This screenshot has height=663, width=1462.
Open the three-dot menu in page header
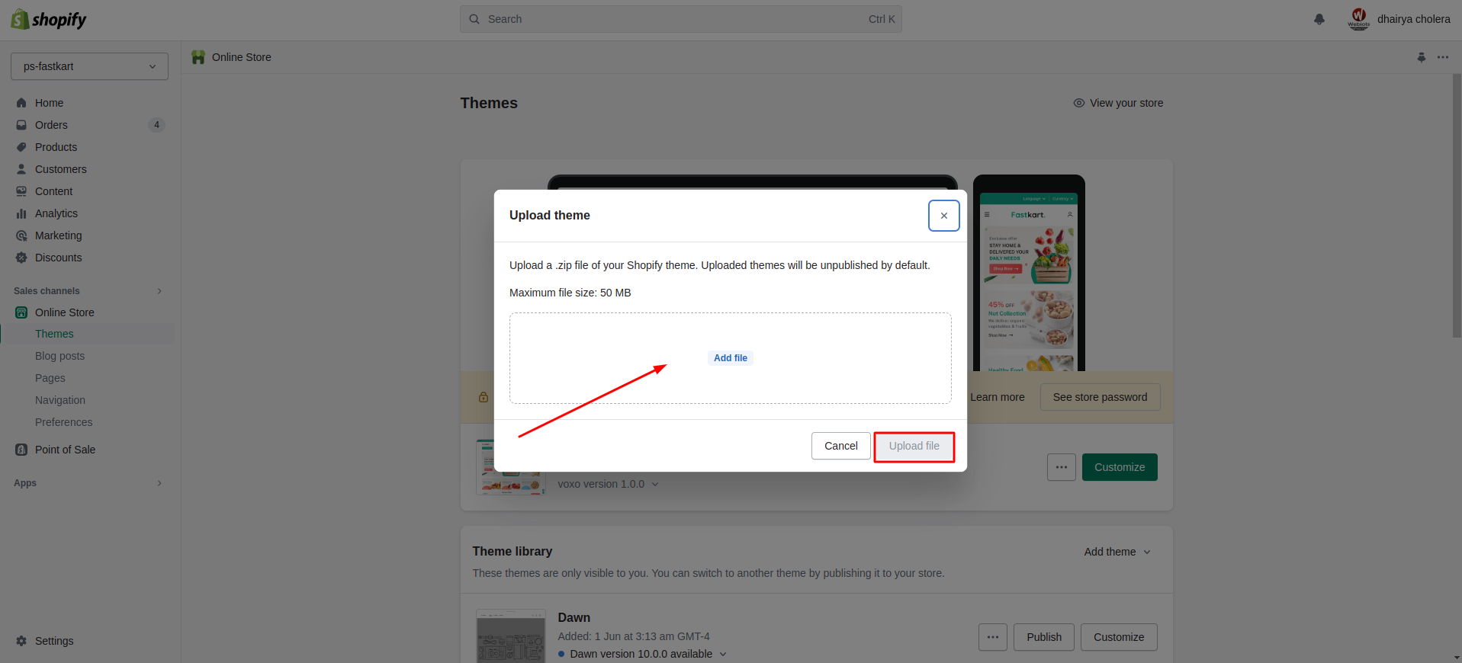click(x=1442, y=57)
